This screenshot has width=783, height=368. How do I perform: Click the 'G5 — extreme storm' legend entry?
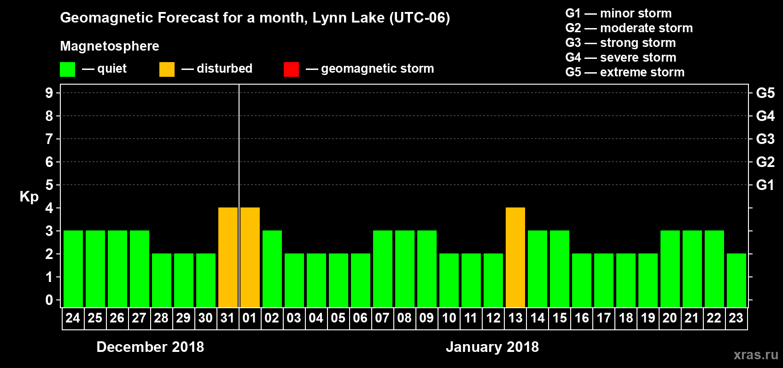tap(625, 72)
